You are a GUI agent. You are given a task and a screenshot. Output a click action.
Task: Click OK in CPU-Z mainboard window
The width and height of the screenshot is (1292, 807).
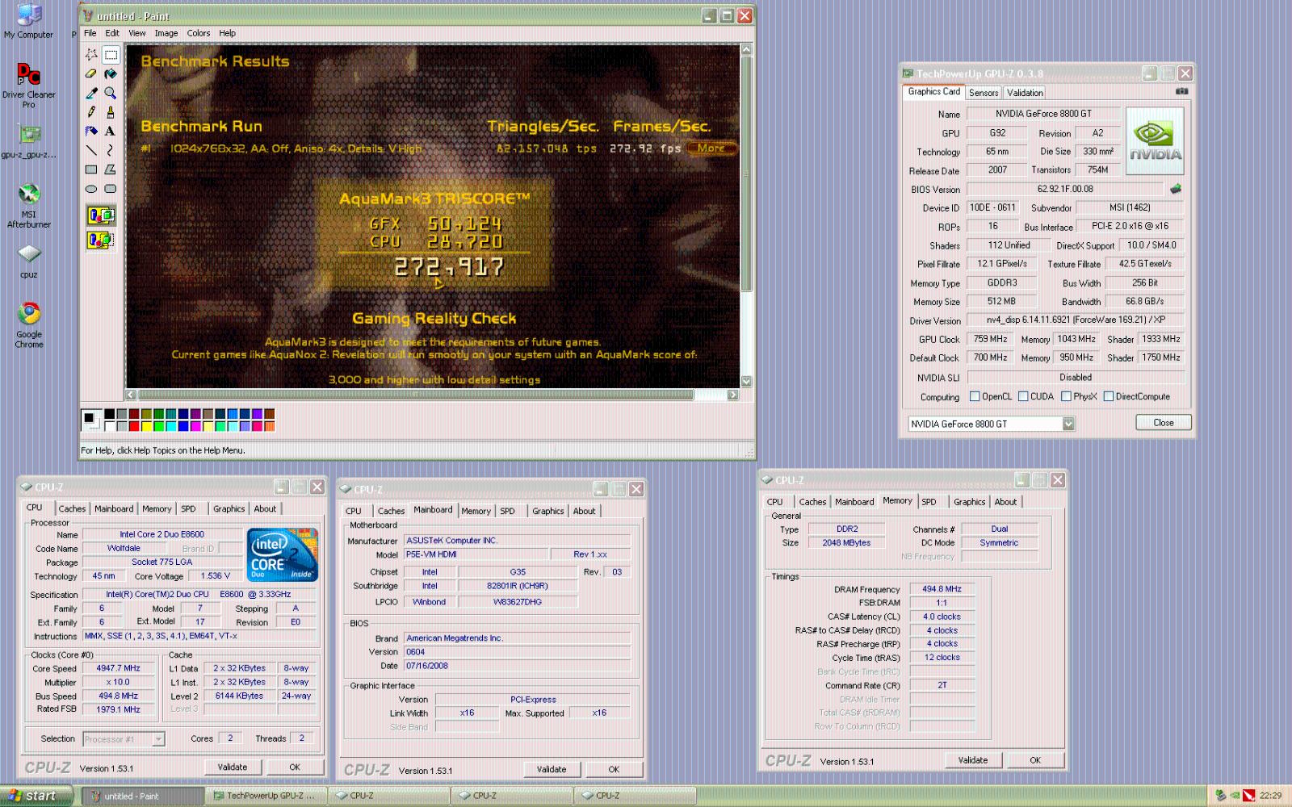[614, 769]
